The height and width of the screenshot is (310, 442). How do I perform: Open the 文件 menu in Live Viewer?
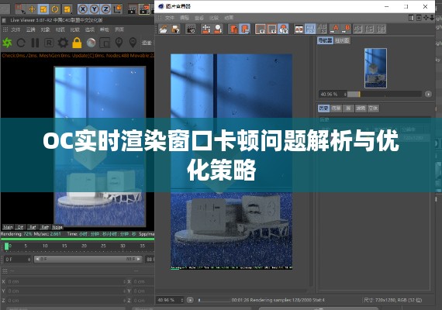(x=16, y=29)
